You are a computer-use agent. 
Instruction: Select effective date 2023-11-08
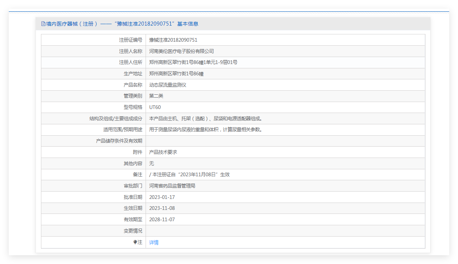[x=162, y=208]
